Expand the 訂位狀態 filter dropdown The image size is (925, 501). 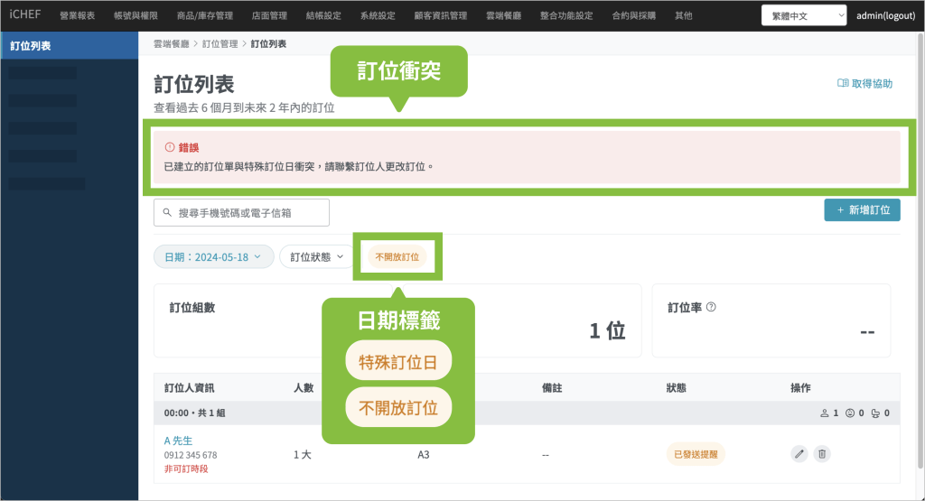[316, 257]
